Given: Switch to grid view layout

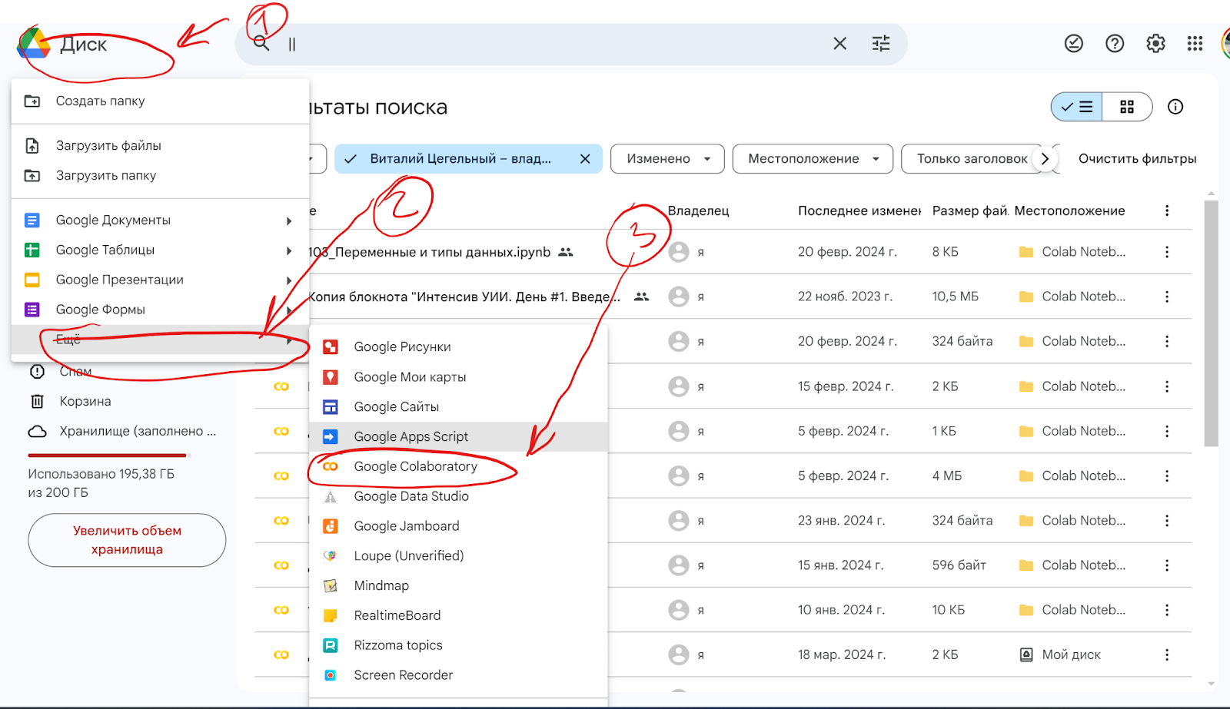Looking at the screenshot, I should (1127, 107).
